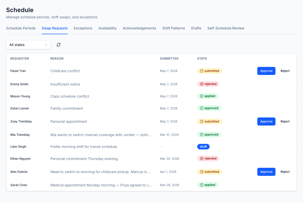This screenshot has height=203, width=303.
Task: Switch to Schedule Periods tab
Action: pyautogui.click(x=21, y=28)
